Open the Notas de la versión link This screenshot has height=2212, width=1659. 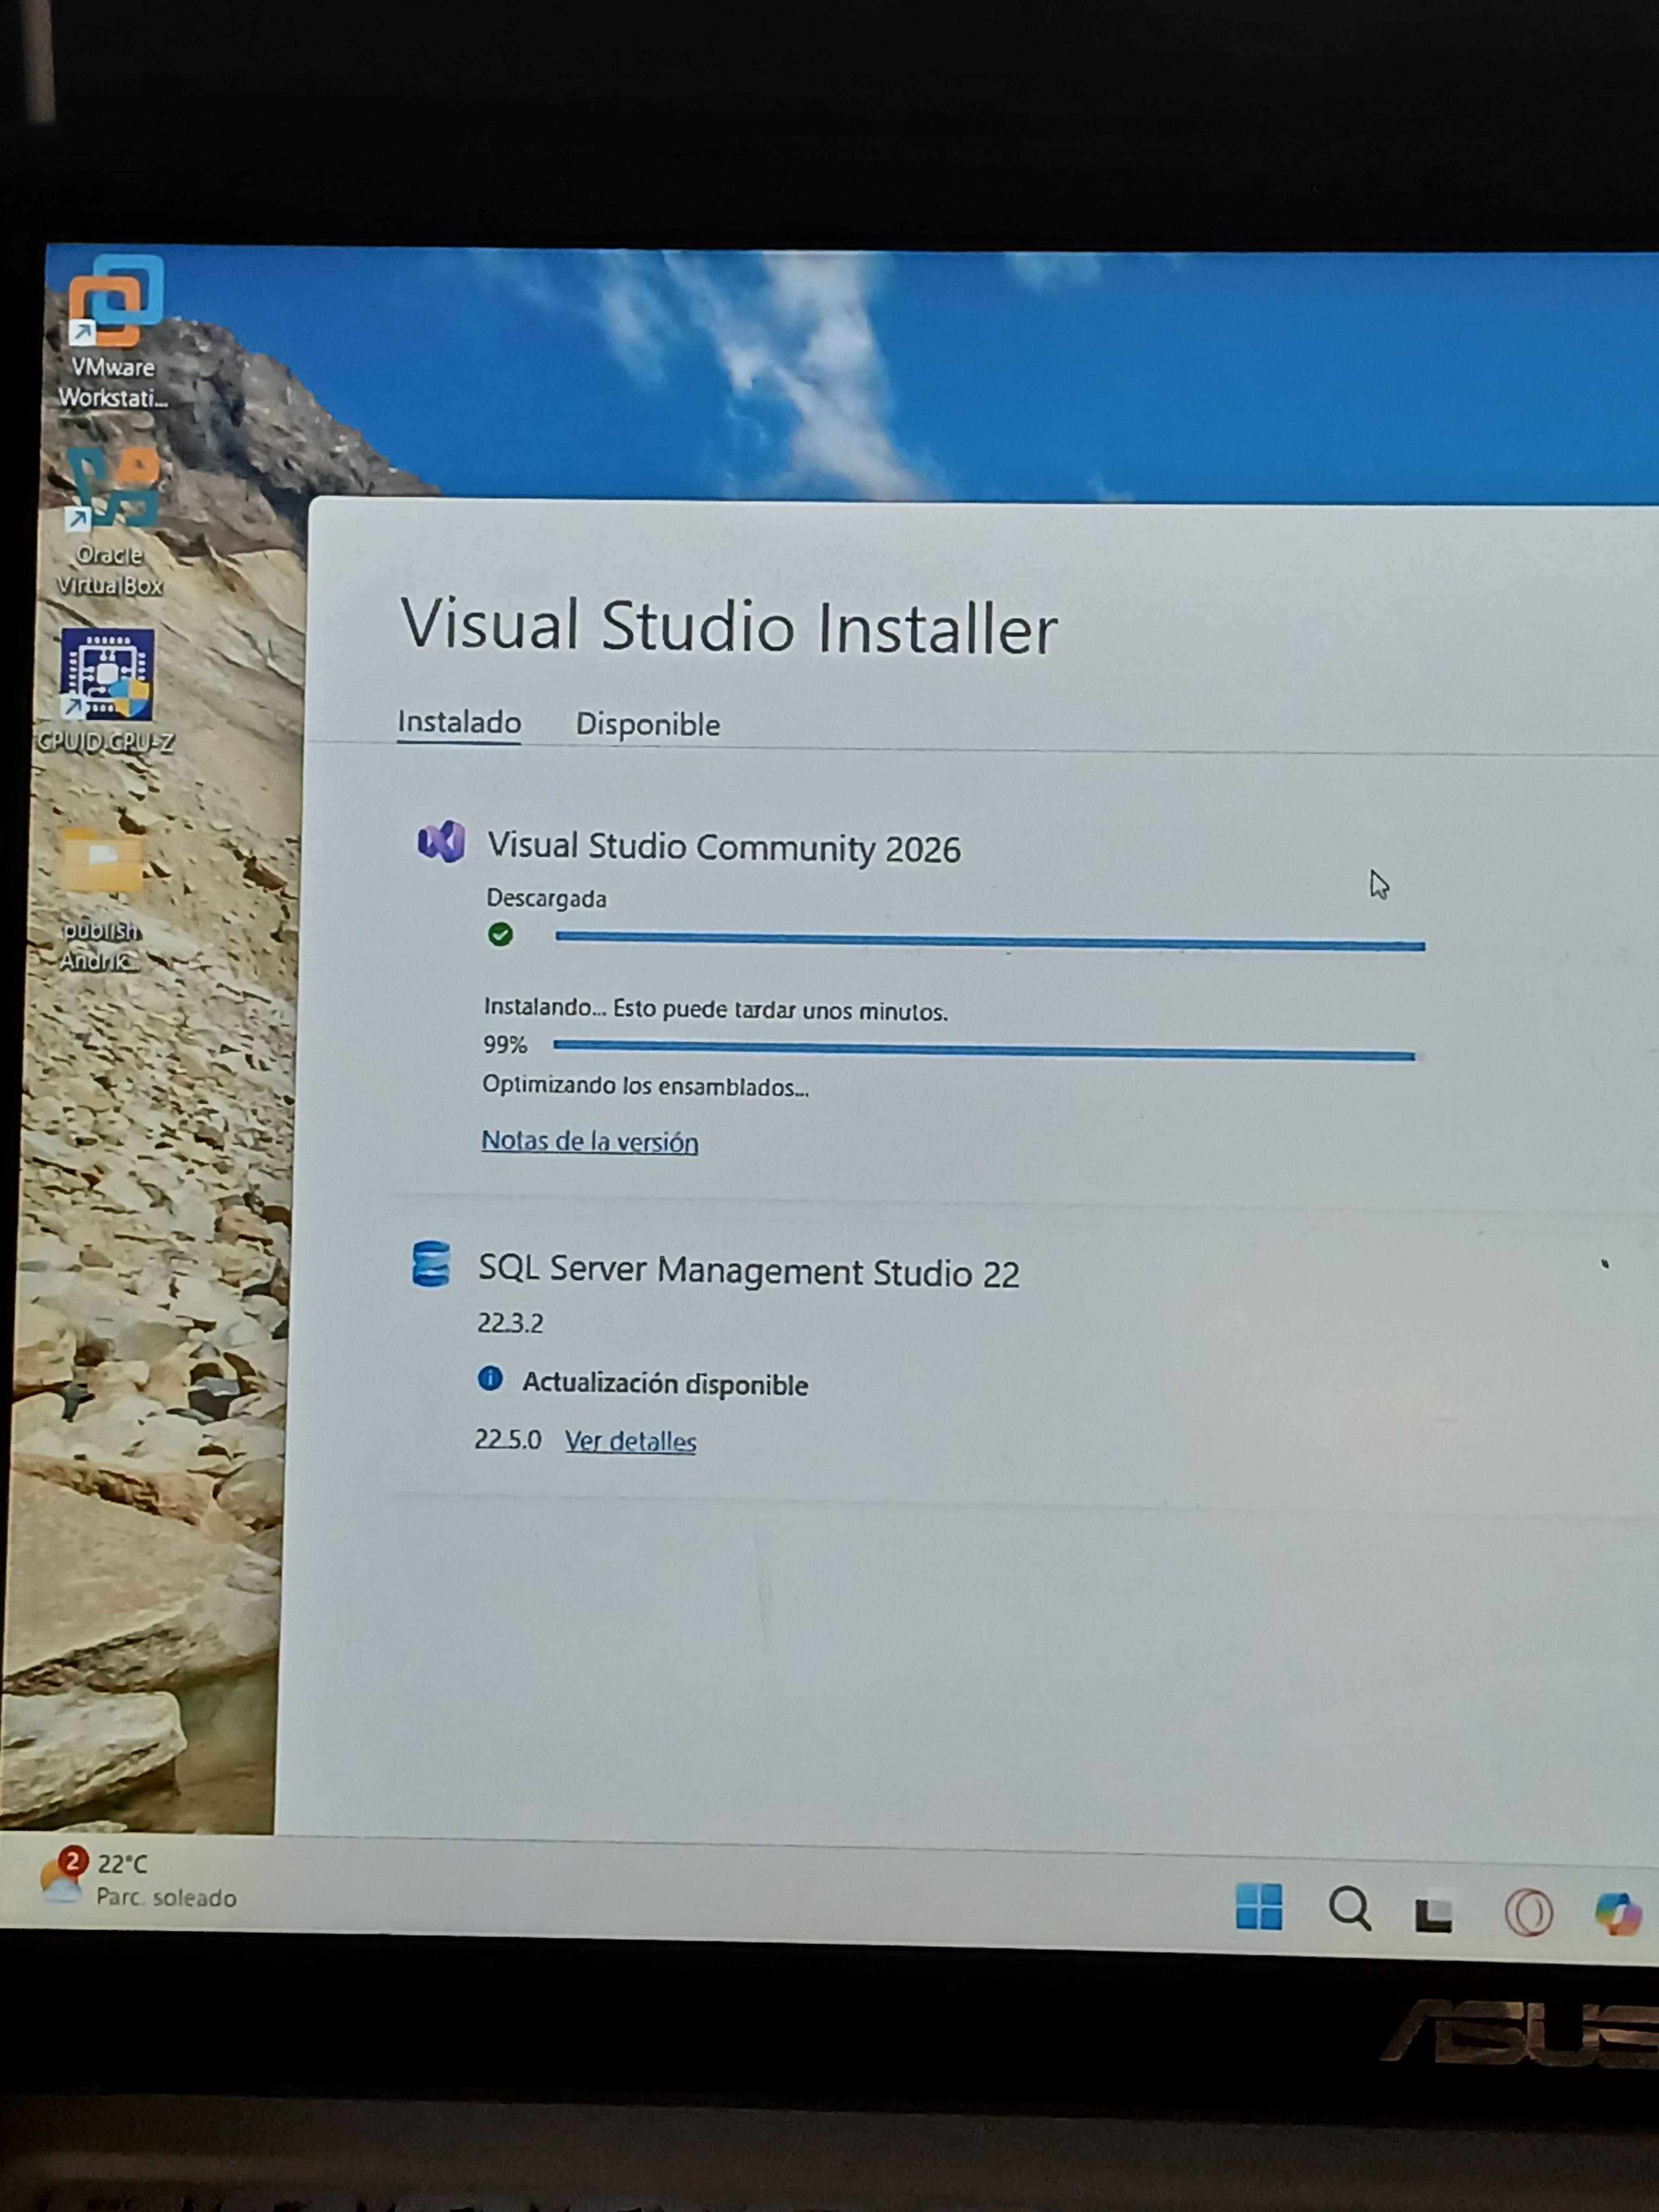coord(590,1141)
